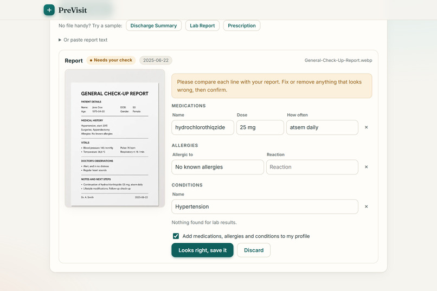
Task: Click the PreVisit plus logo icon
Action: click(49, 10)
